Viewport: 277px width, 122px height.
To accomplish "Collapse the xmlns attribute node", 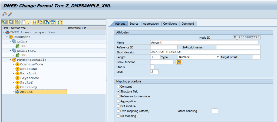I will coord(10,41).
